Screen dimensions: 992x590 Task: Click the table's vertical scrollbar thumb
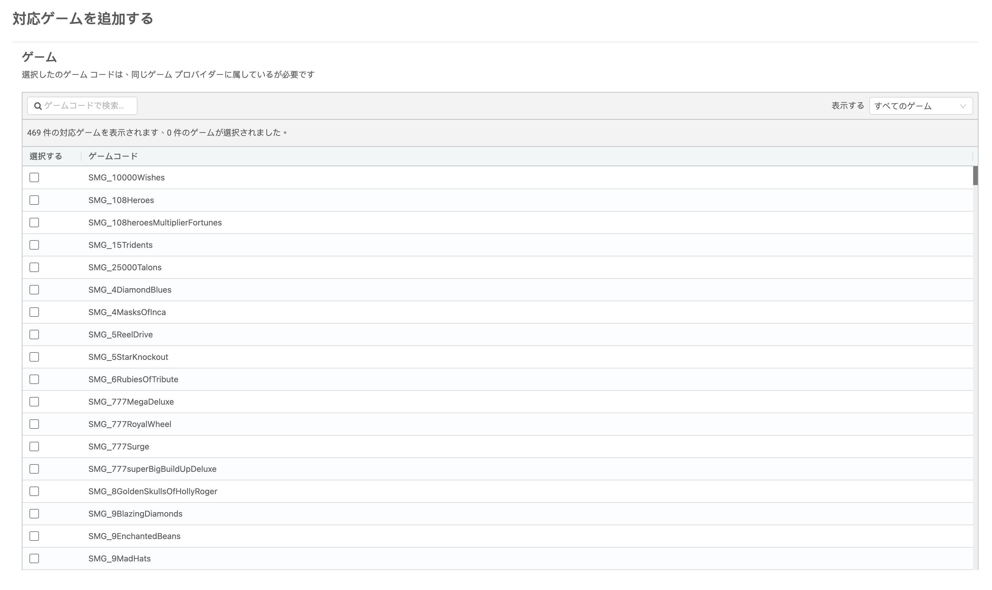point(975,176)
